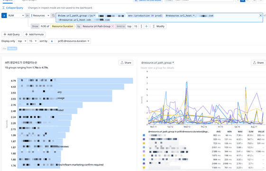Click the purple swatch in the 939 ms row
The image size is (266, 171).
(x=144, y=139)
